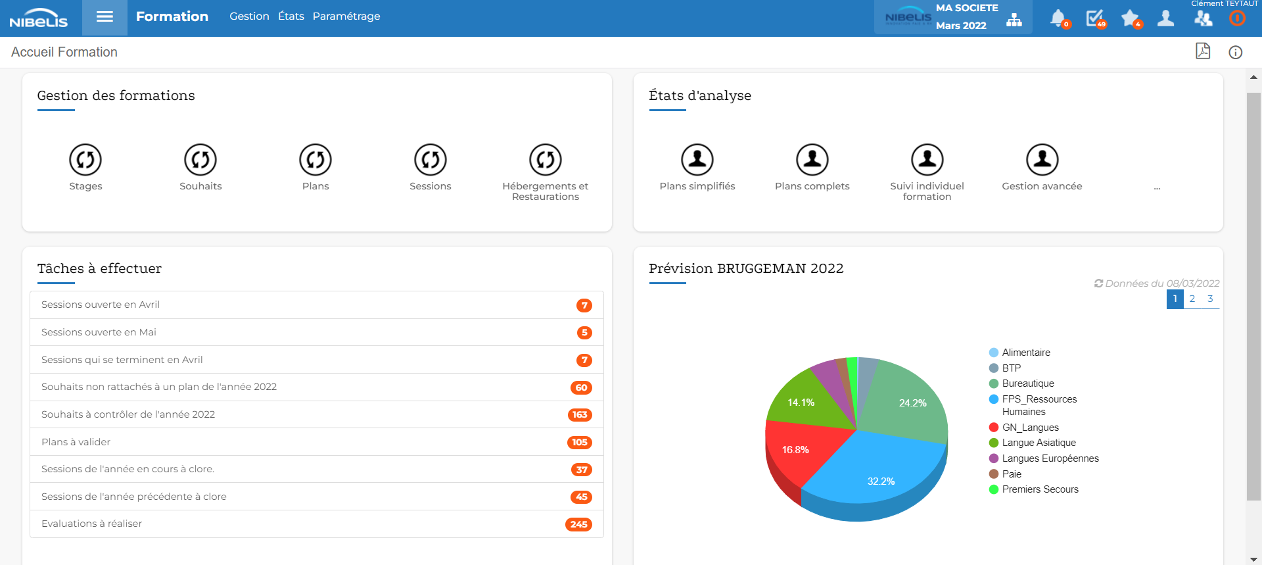Image resolution: width=1262 pixels, height=565 pixels.
Task: Open Hébergements et Restaurations icon
Action: [x=545, y=160]
